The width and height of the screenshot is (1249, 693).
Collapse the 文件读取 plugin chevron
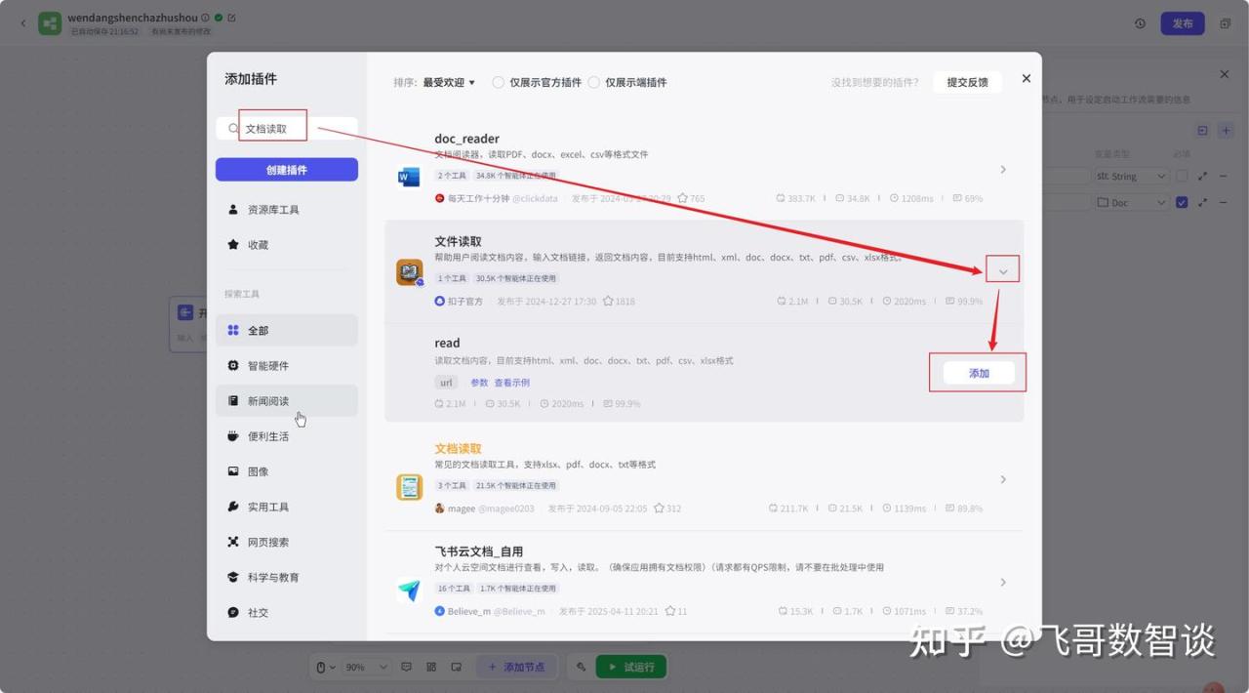pos(1003,271)
